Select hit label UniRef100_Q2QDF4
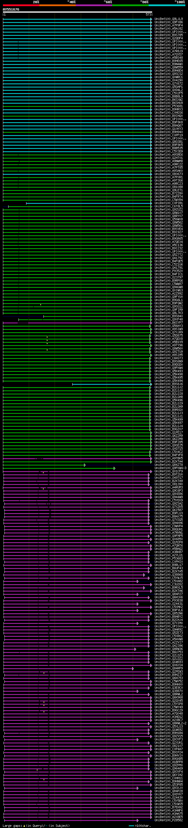This screenshot has width=188, height=828. click(169, 38)
